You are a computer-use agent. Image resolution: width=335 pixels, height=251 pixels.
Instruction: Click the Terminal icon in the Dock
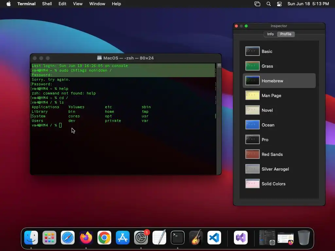click(178, 238)
